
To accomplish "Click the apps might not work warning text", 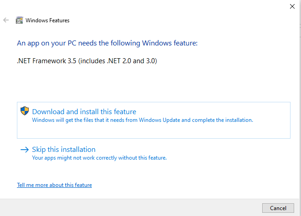I will tap(99, 158).
